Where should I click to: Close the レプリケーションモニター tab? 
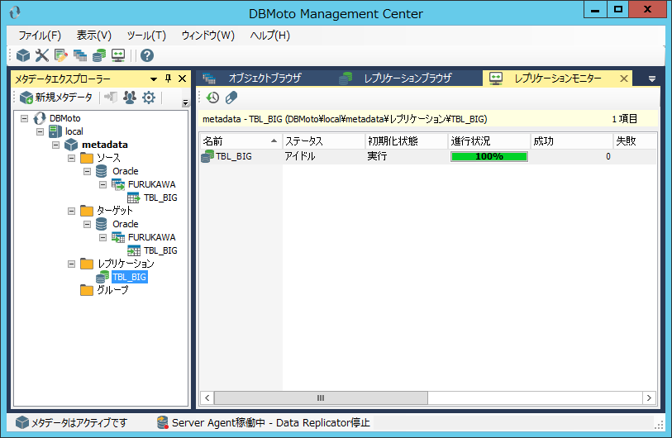624,79
